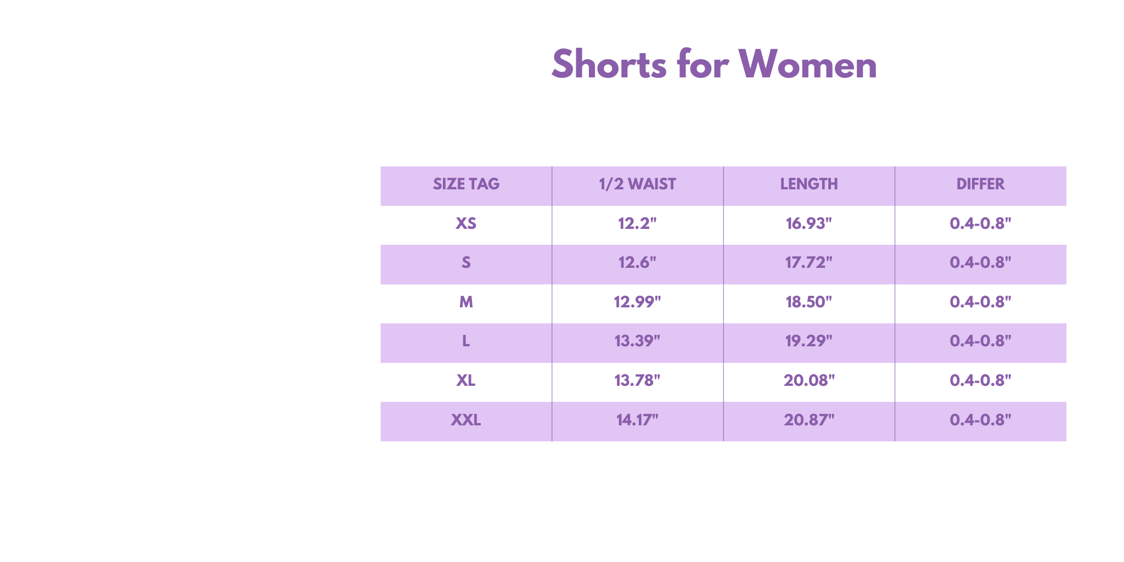Click the L size tag cell
This screenshot has height=562, width=1124.
tap(466, 341)
